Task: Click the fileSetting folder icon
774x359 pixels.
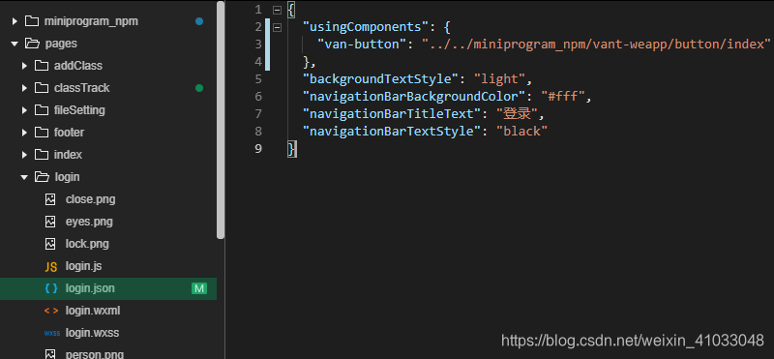Action: (42, 110)
